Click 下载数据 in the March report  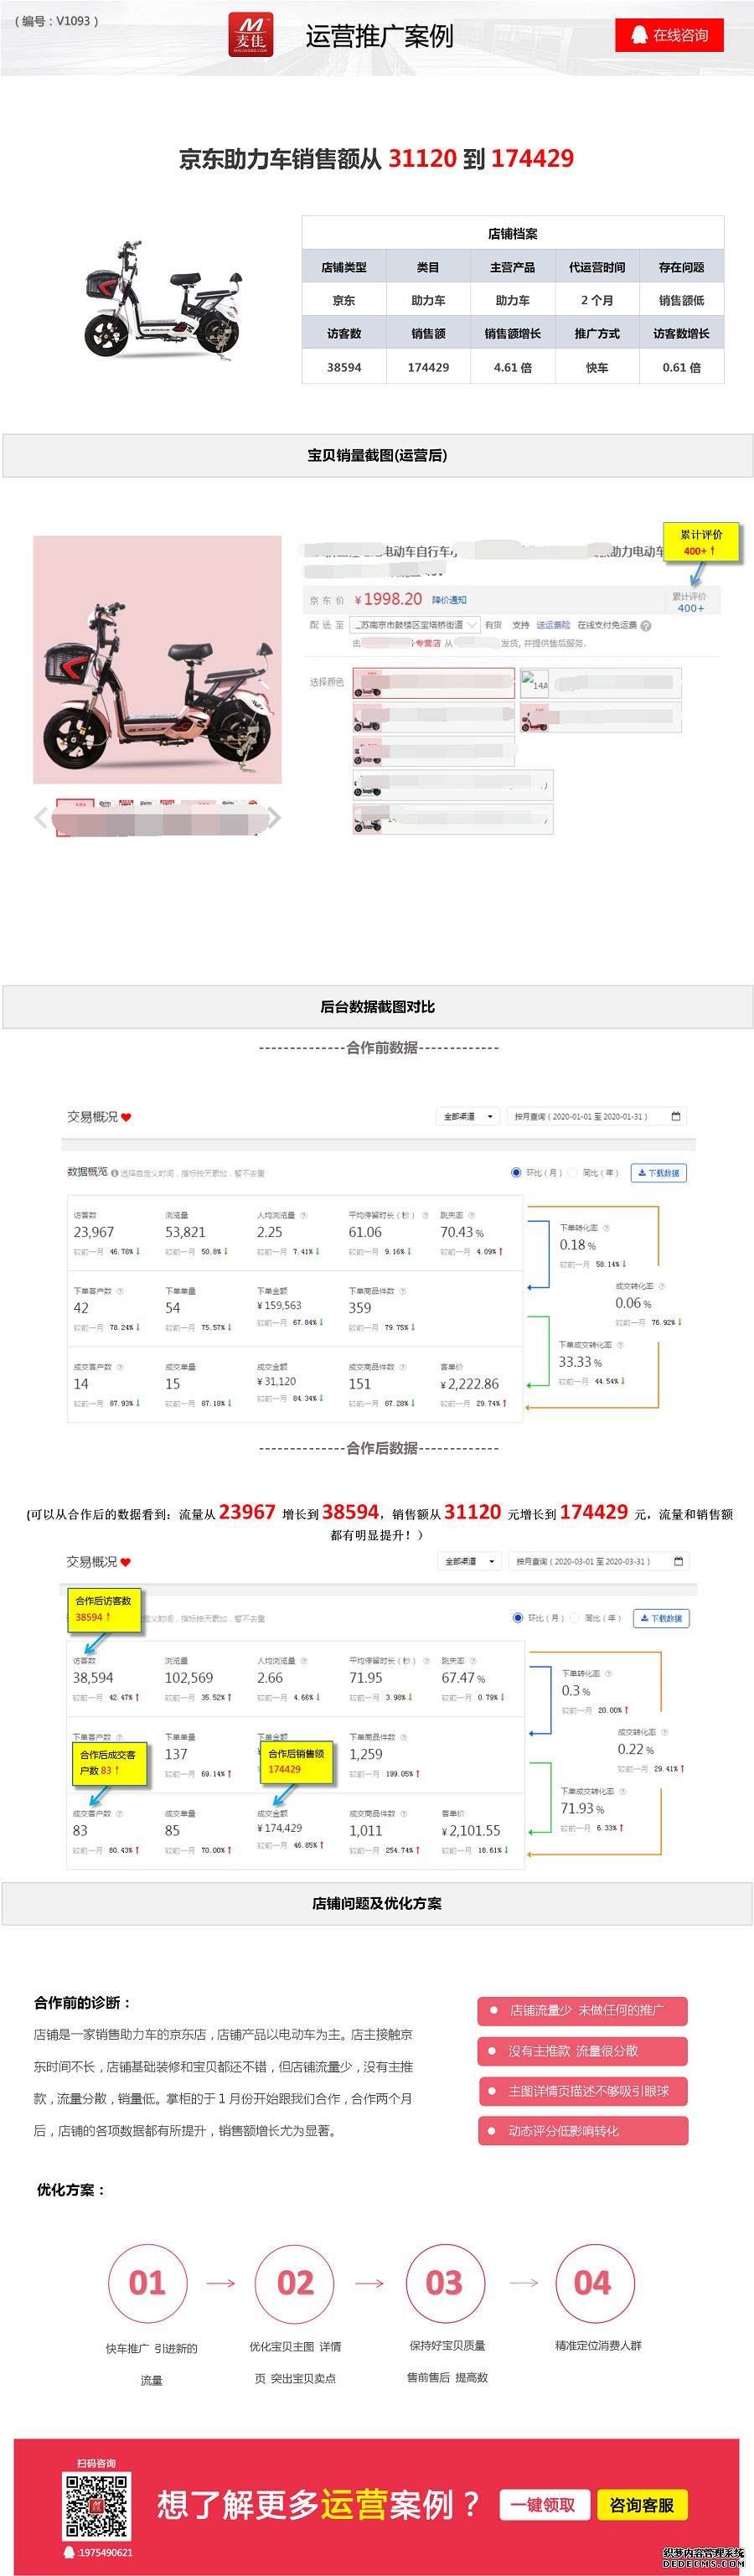pos(660,1618)
